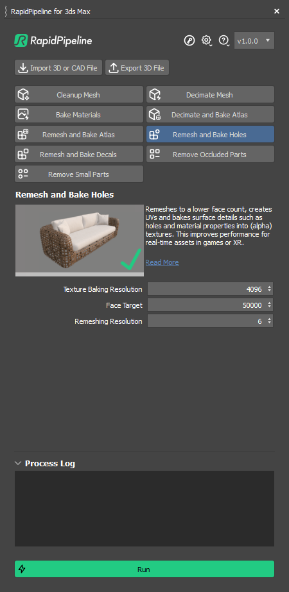Adjust the Texture Baking Resolution spinner arrows

coord(269,289)
